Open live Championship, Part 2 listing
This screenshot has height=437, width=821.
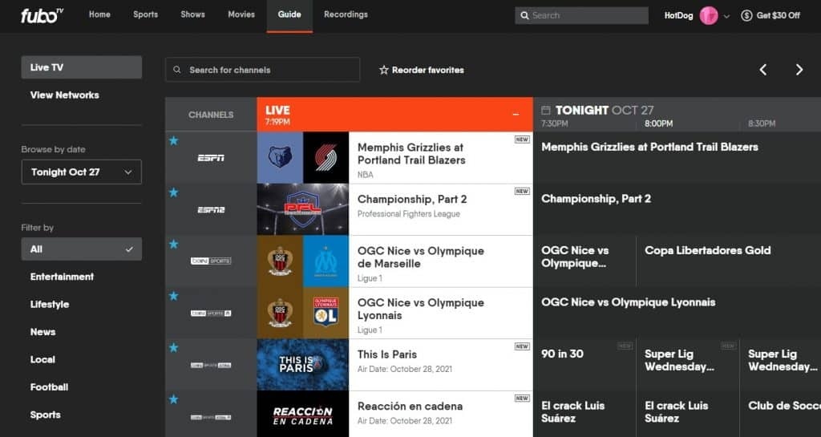coord(441,209)
